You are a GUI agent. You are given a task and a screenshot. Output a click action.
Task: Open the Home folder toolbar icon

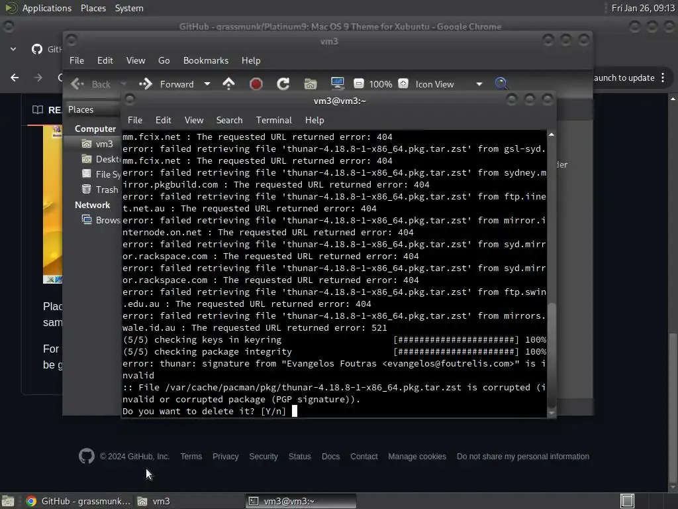pos(311,84)
